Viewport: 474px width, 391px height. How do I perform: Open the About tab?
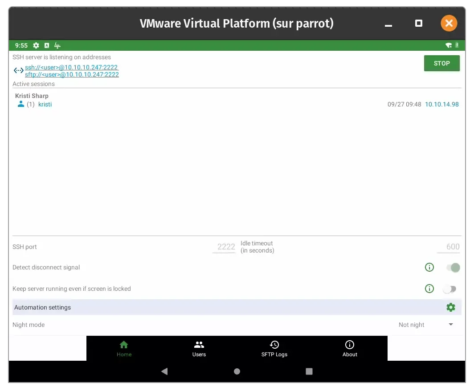click(x=350, y=348)
